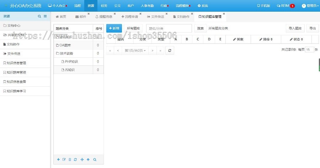Open the page selector 第1页/共0页 dropdown
Viewport: 320px width, 168px height.
tap(135, 51)
